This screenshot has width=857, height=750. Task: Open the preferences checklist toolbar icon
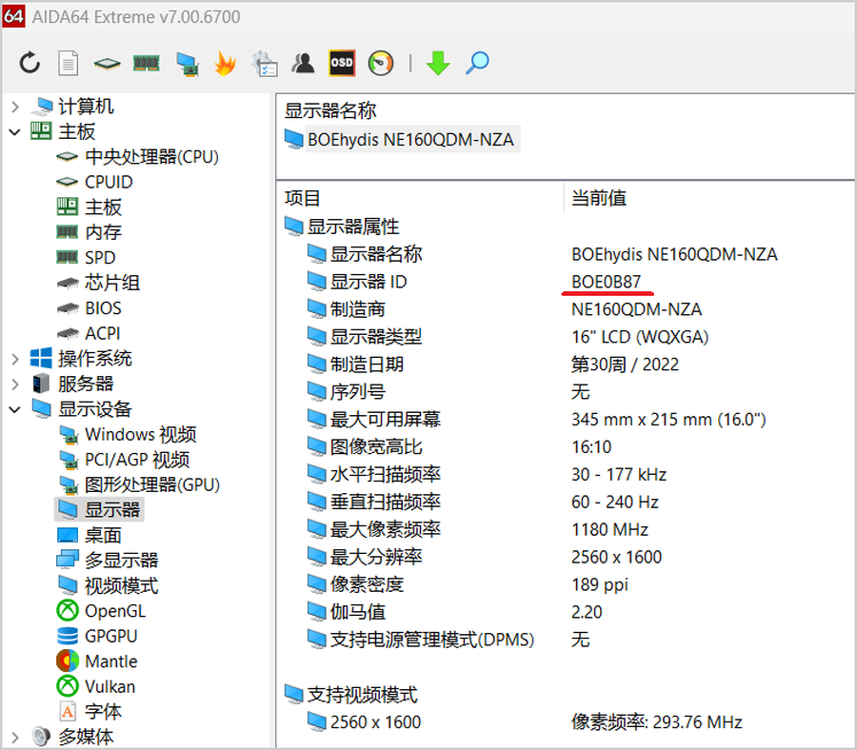tap(265, 64)
